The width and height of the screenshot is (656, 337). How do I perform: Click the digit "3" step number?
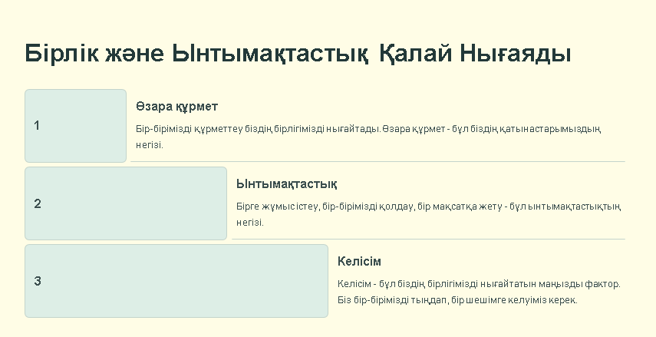pos(38,281)
